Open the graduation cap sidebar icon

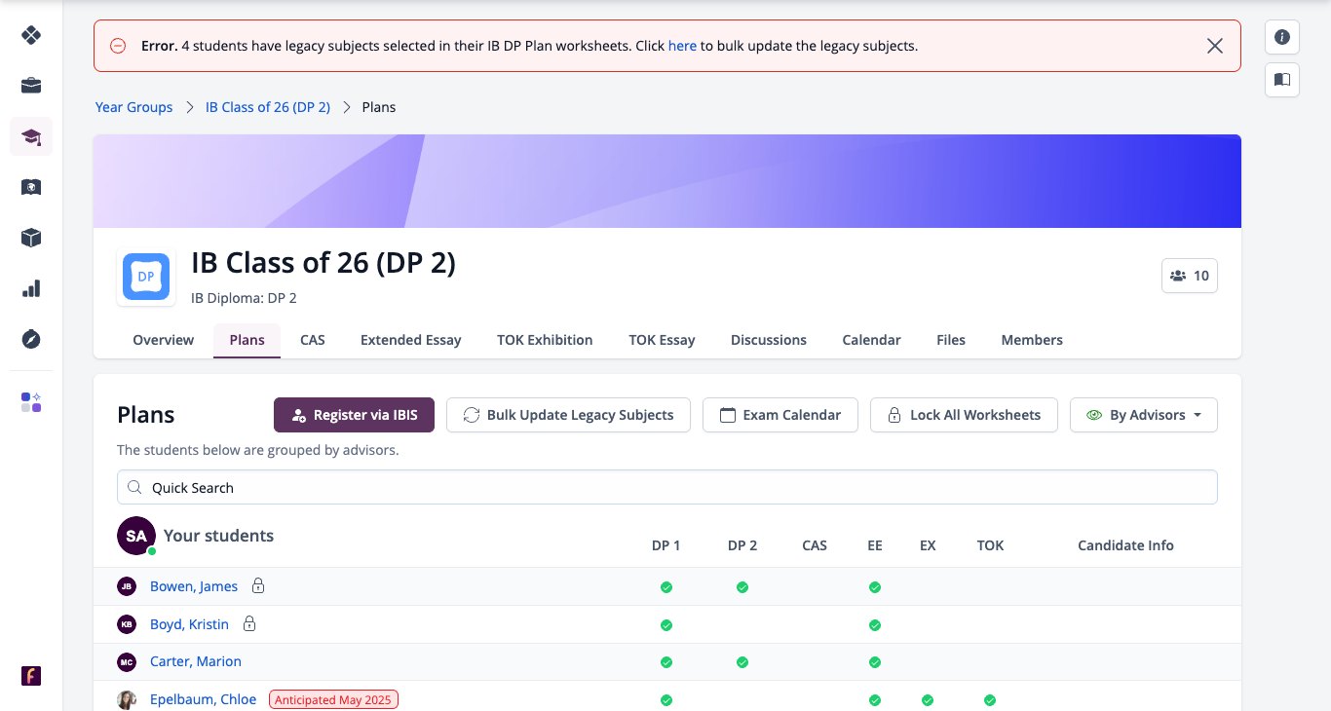pos(31,136)
